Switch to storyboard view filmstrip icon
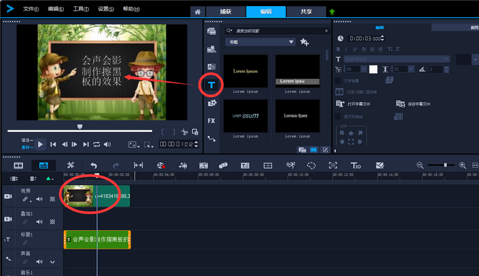479x276 pixels. [x=18, y=165]
